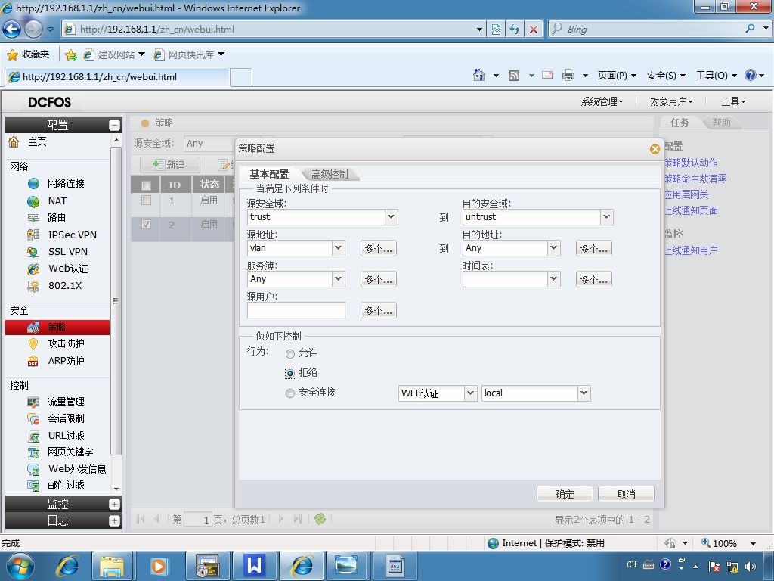Click the Web外发信息 icon
Screen dimensions: 774x581
coord(33,469)
